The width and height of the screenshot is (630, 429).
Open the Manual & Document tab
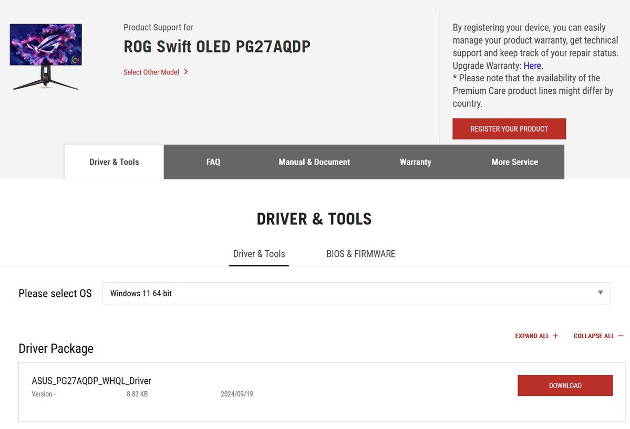314,162
